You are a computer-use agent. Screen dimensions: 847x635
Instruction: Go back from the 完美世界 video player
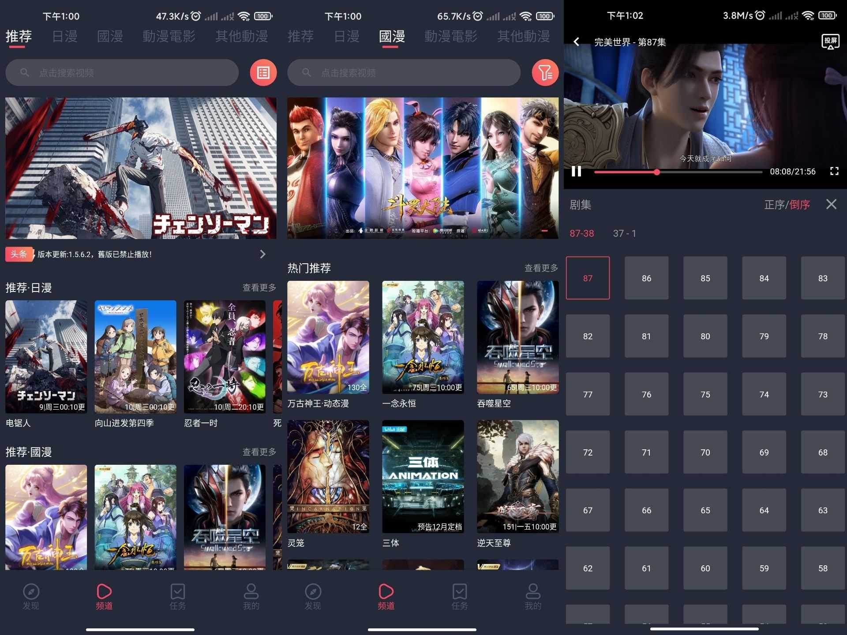(576, 42)
